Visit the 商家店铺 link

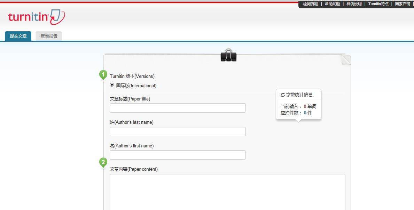pos(403,4)
